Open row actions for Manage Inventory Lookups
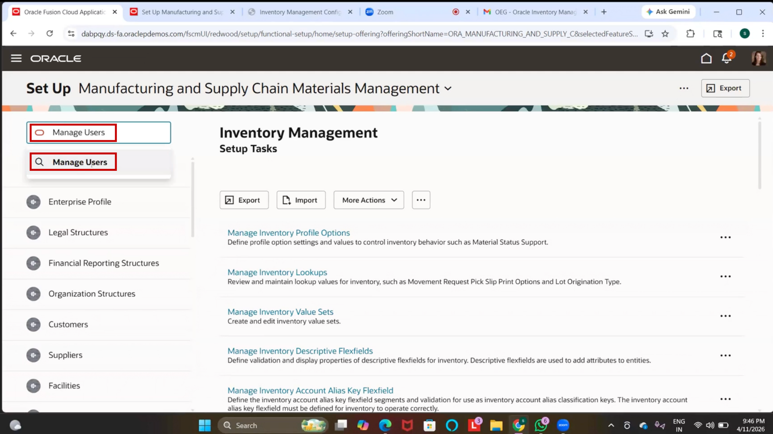Screen dimensions: 773x434 (x=725, y=276)
